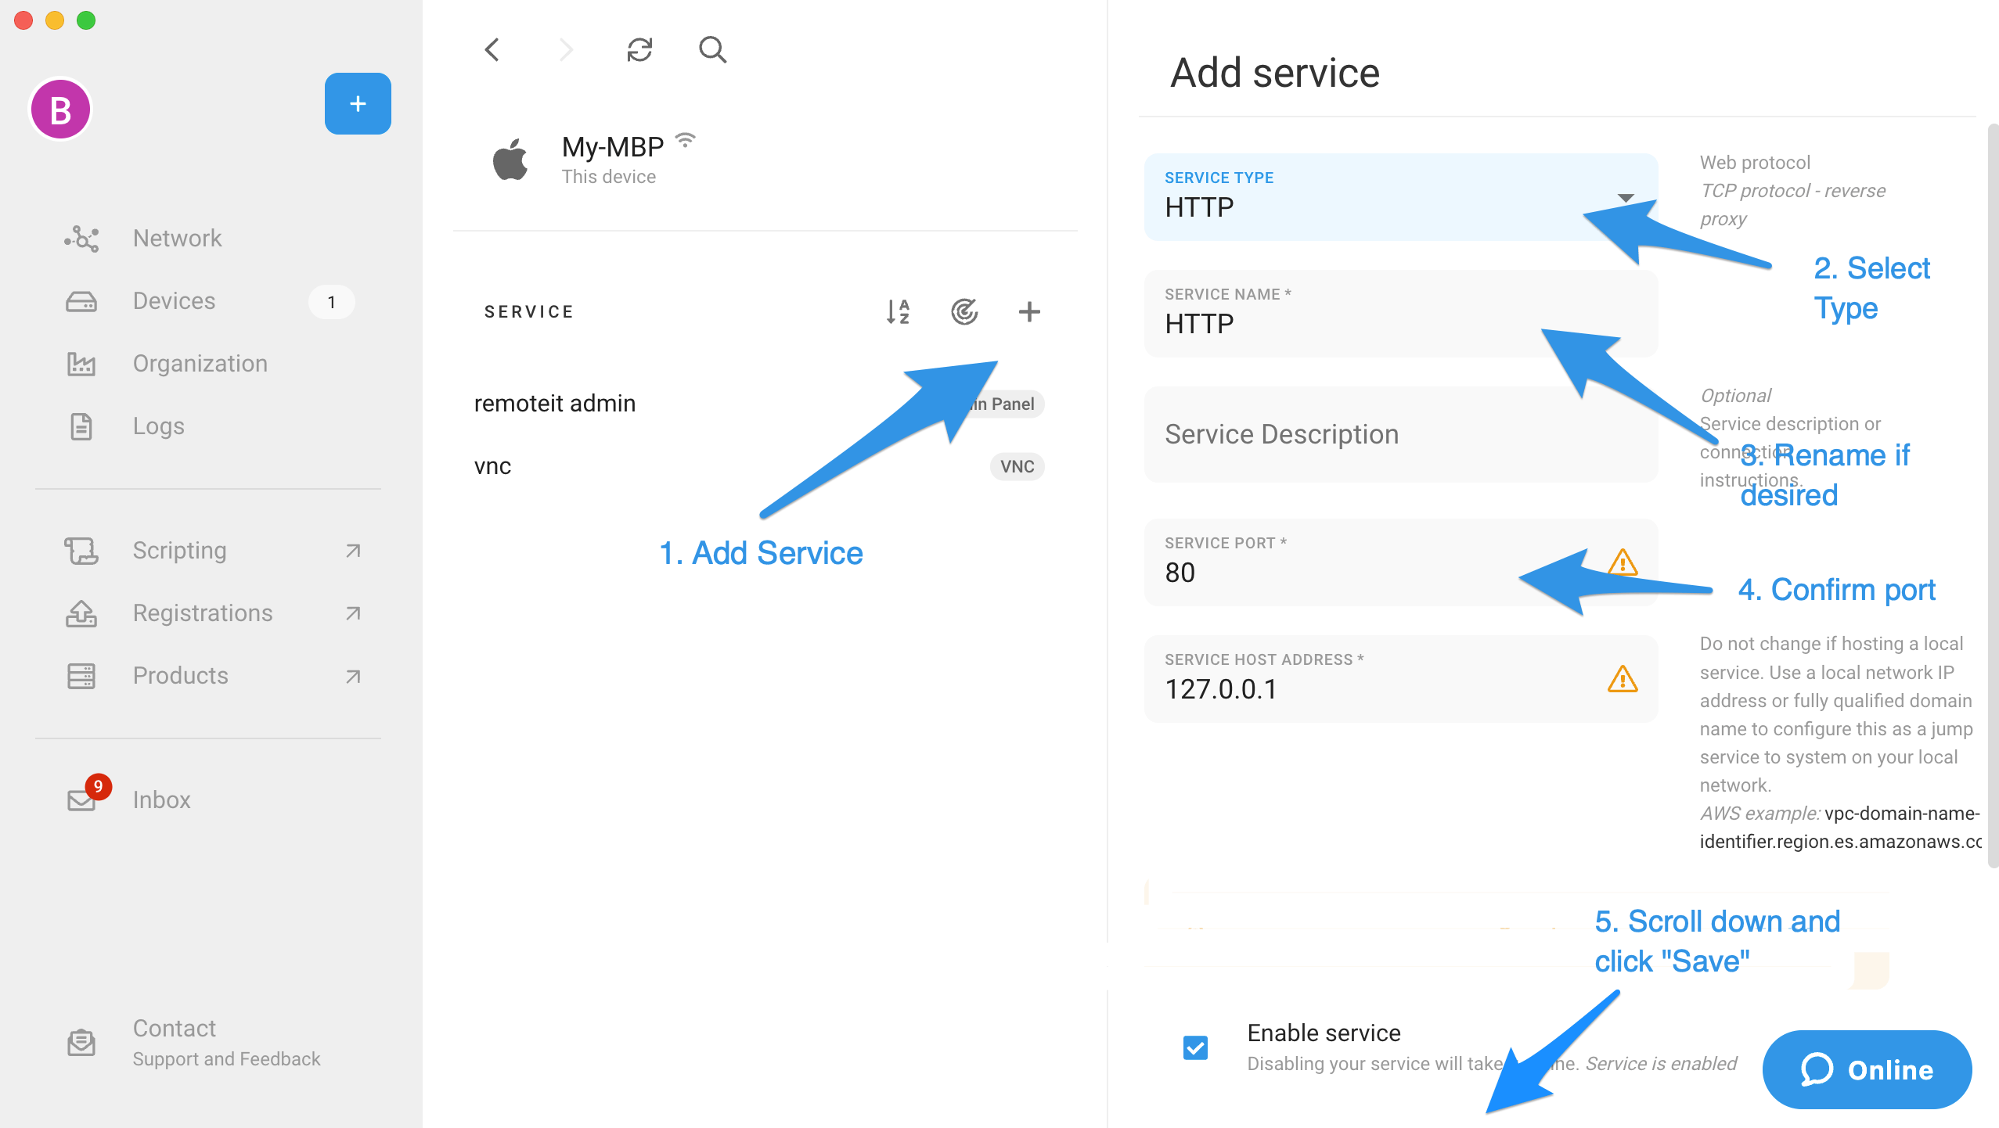Click the back navigation arrow

click(492, 50)
